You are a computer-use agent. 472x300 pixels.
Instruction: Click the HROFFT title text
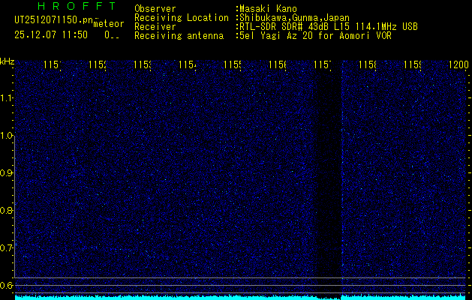(77, 6)
